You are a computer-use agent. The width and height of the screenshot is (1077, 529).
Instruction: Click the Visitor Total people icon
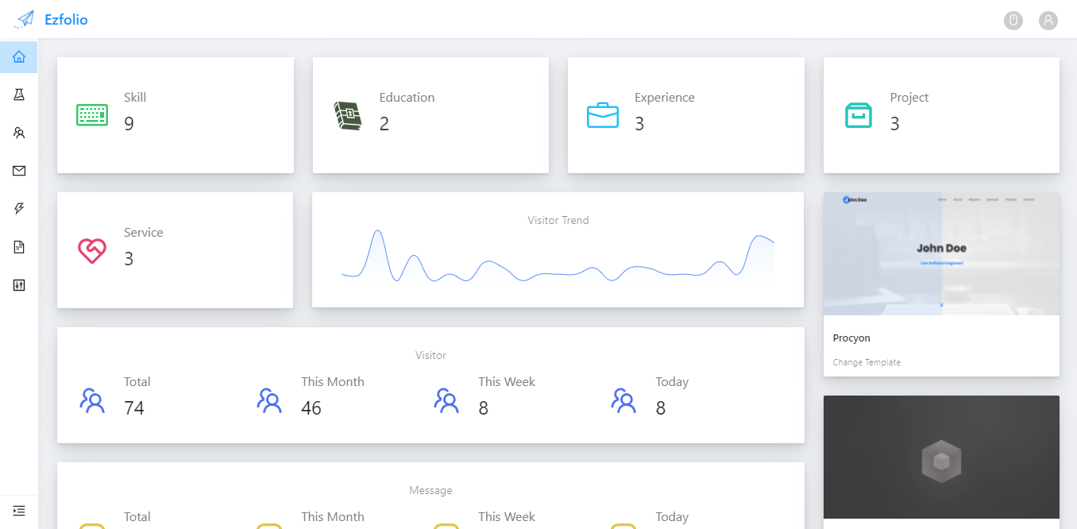[92, 400]
